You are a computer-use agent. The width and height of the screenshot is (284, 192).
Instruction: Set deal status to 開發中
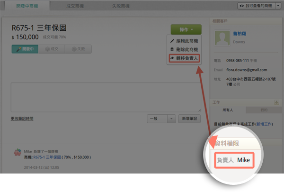pyautogui.click(x=25, y=49)
